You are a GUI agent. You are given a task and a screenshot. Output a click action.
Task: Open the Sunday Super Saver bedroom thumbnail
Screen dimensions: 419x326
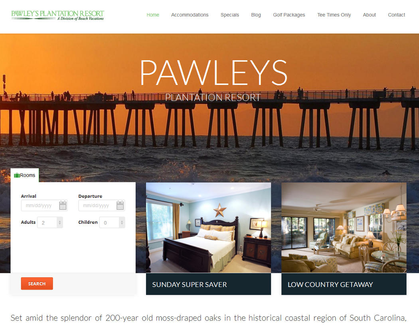pyautogui.click(x=208, y=228)
